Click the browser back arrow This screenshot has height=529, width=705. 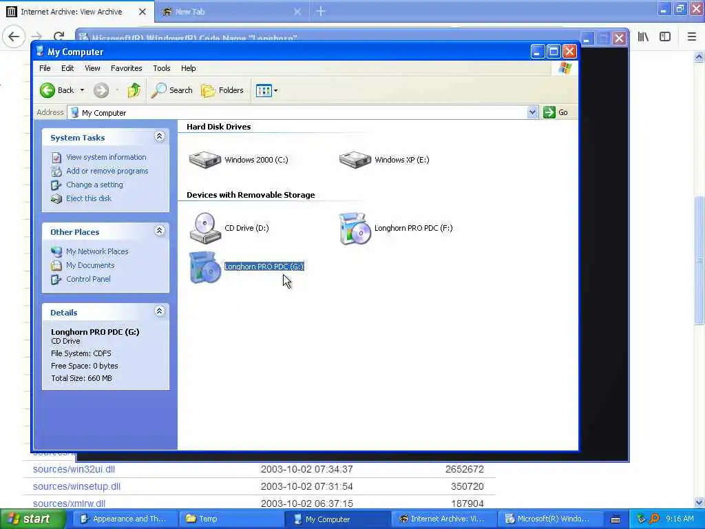click(14, 37)
